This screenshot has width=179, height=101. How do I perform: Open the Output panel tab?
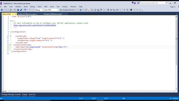[x=25, y=95]
